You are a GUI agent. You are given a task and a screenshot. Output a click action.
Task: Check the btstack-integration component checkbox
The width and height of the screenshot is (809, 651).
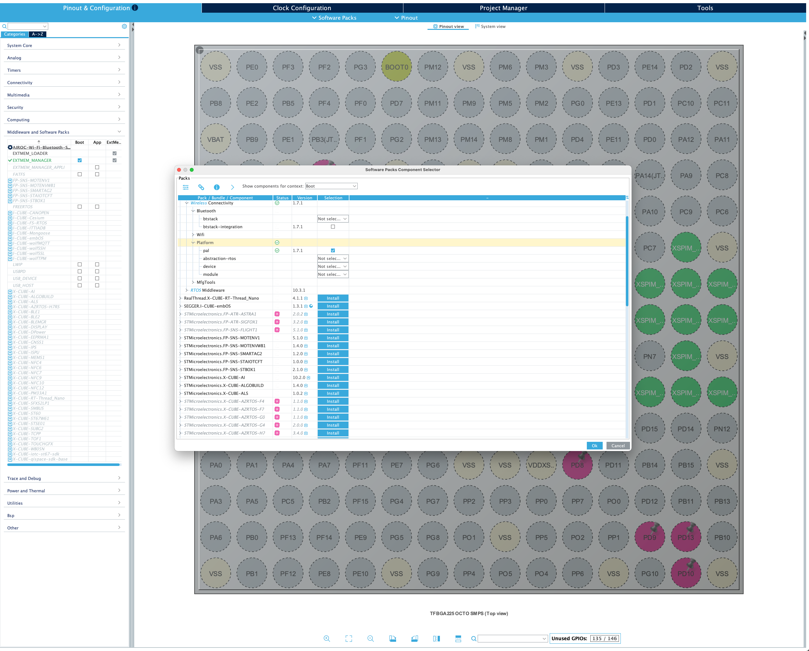click(x=333, y=227)
